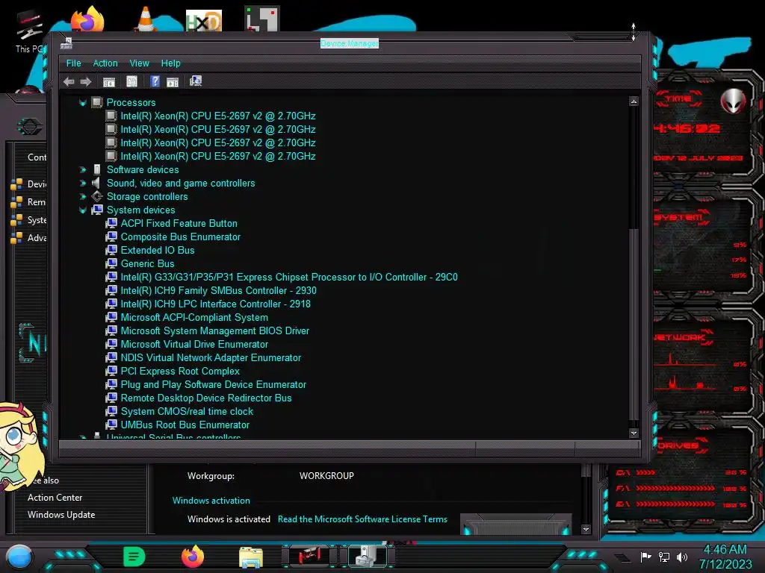The width and height of the screenshot is (765, 573).
Task: Select ACPI Fixed Feature Button device
Action: [x=179, y=224]
